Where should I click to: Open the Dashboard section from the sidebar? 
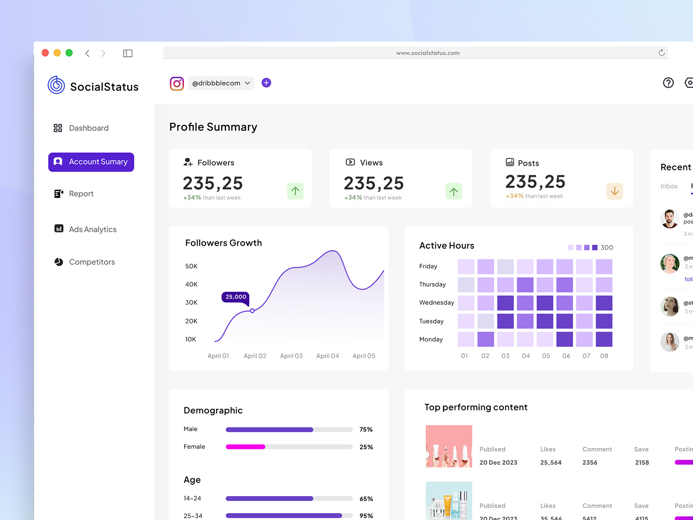pos(88,128)
